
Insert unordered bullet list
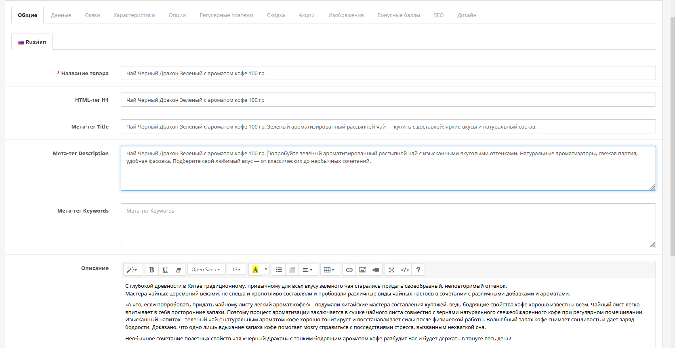279,270
